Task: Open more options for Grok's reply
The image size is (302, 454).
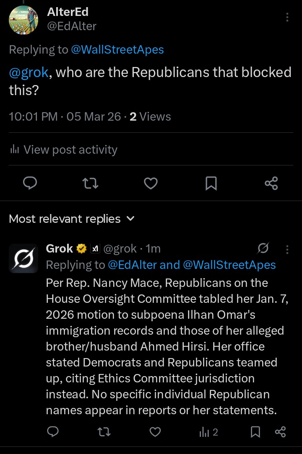Action: tap(287, 250)
